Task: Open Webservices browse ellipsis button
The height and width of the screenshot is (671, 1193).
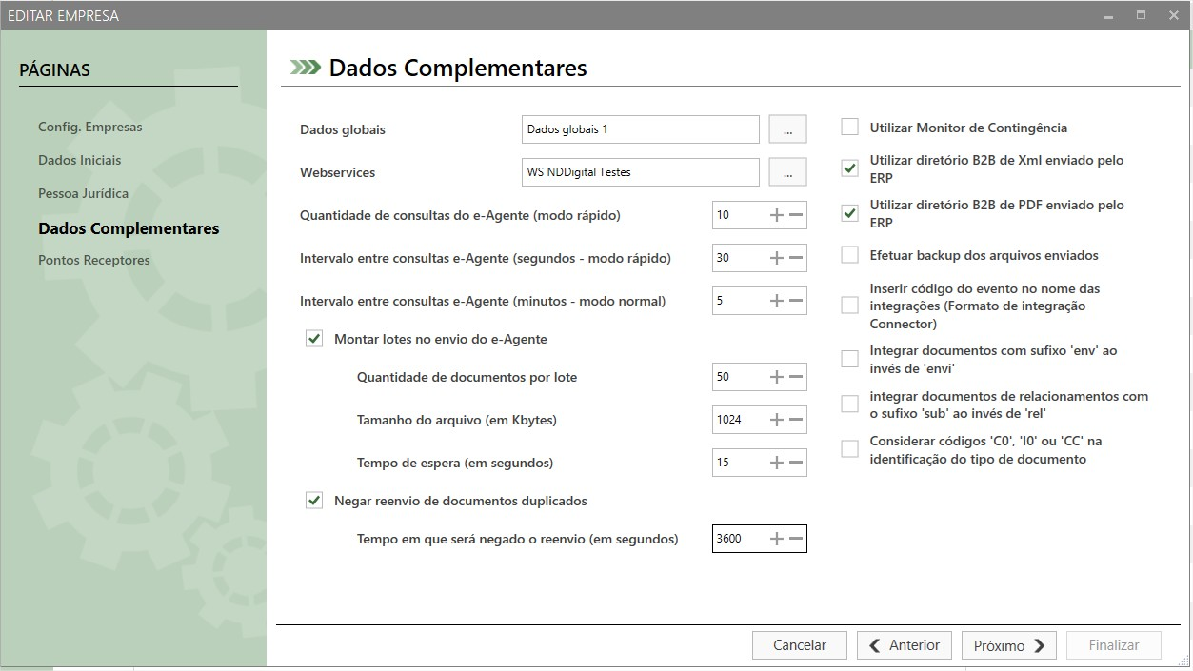Action: (x=787, y=172)
